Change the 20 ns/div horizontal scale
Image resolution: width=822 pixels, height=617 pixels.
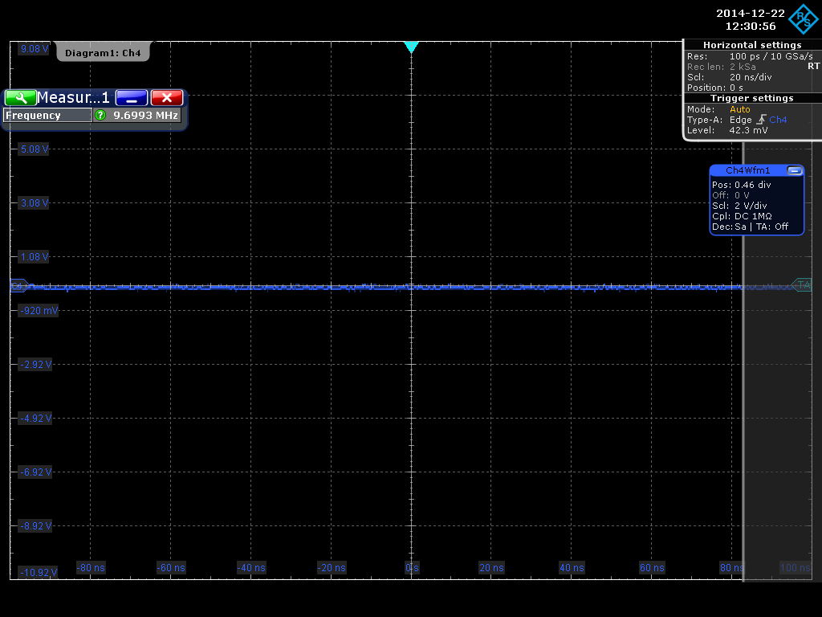750,77
